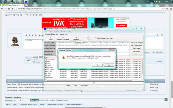Click the Stop toolbar icon
The image size is (173, 108).
88,38
